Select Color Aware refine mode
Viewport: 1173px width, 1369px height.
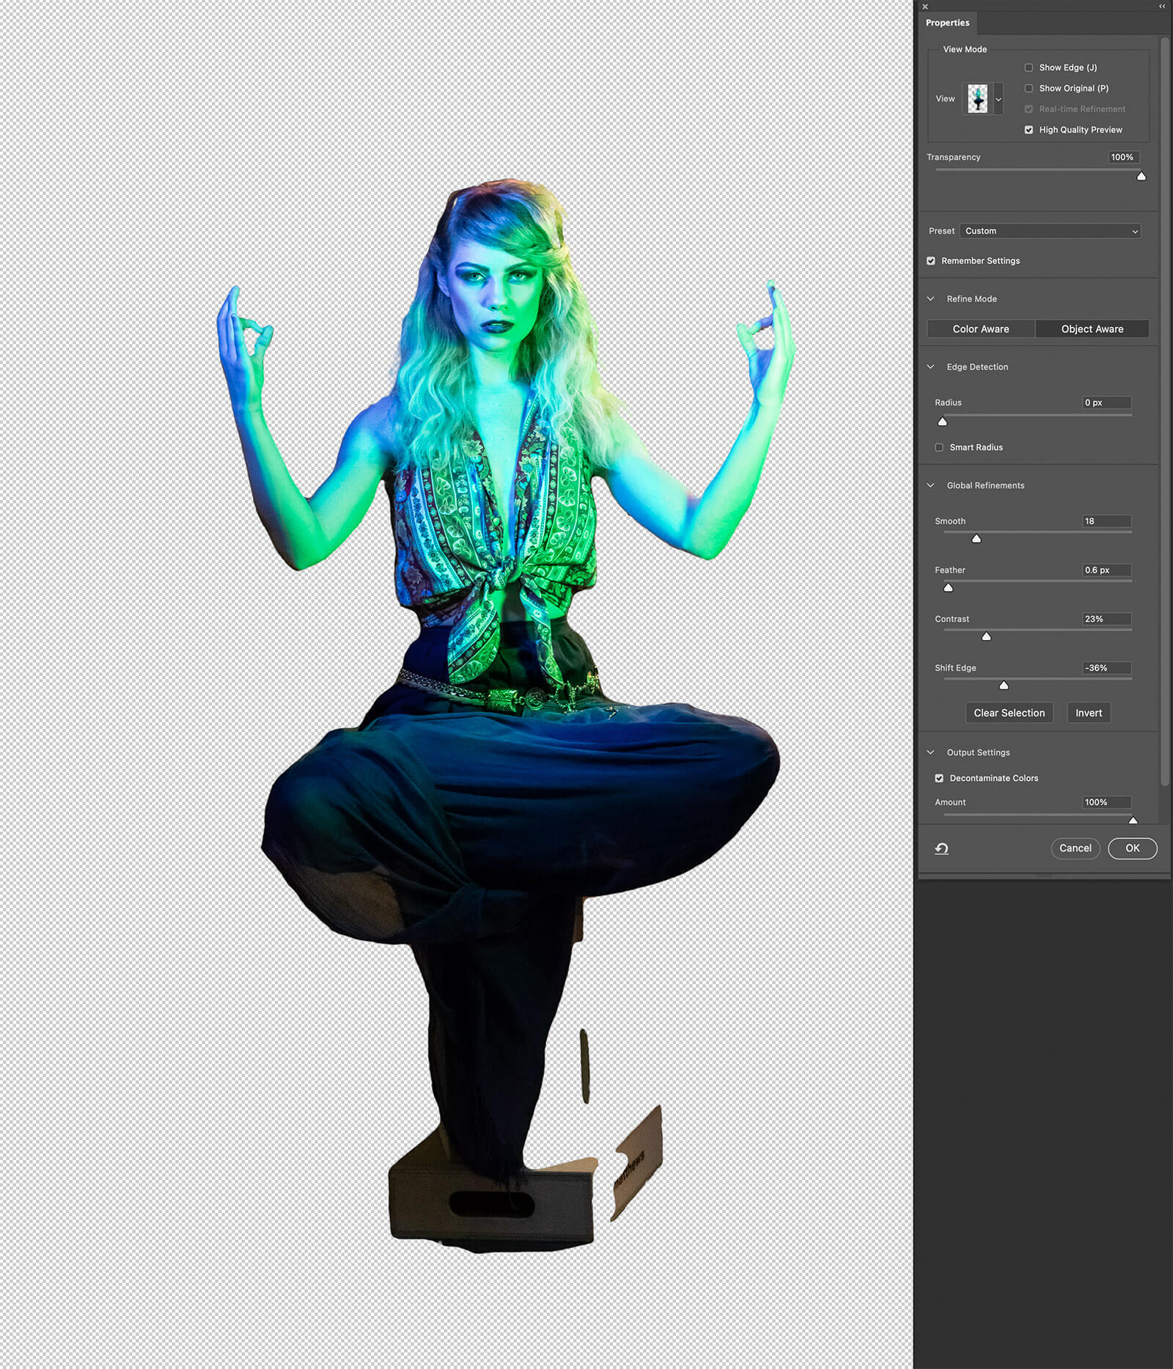981,329
